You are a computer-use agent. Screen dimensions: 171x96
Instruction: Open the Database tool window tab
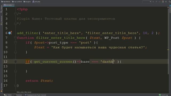coord(170,9)
